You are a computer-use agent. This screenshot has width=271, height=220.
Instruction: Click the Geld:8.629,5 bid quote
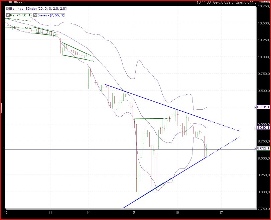click(x=223, y=2)
